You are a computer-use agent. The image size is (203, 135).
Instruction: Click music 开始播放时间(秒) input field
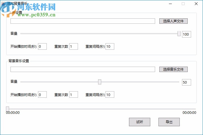point(42,95)
